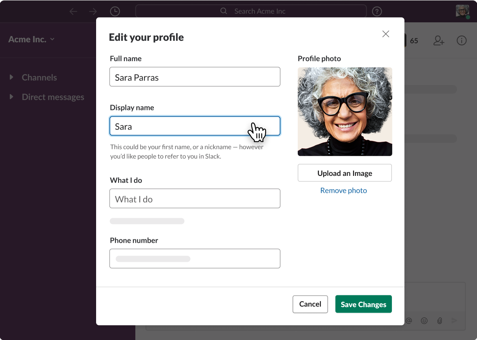Click Save Changes
This screenshot has width=477, height=340.
click(363, 304)
